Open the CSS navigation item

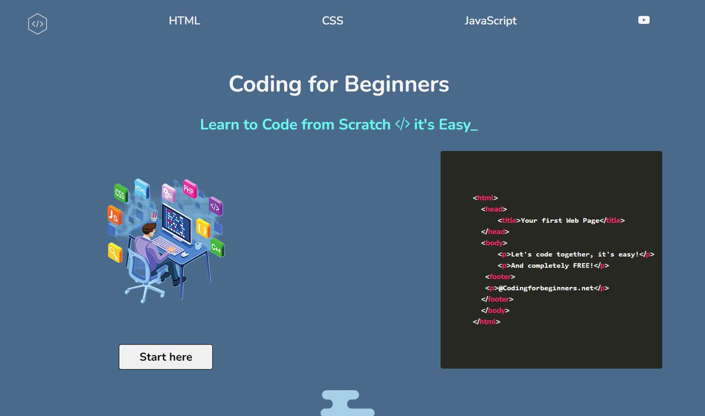pyautogui.click(x=333, y=20)
